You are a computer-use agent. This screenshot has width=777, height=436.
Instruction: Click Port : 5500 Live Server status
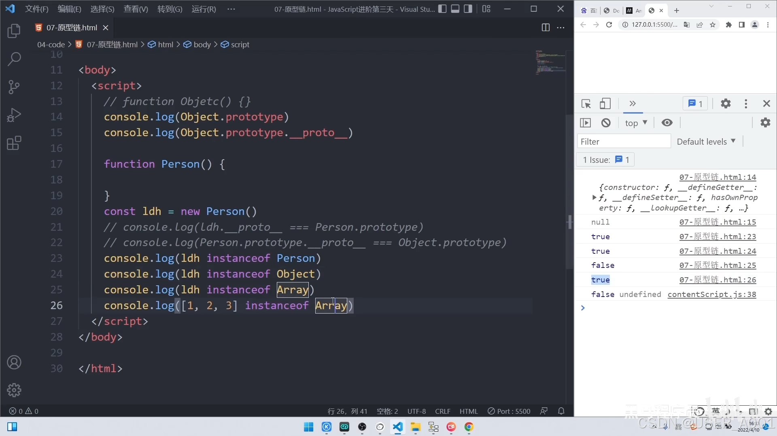pos(509,411)
